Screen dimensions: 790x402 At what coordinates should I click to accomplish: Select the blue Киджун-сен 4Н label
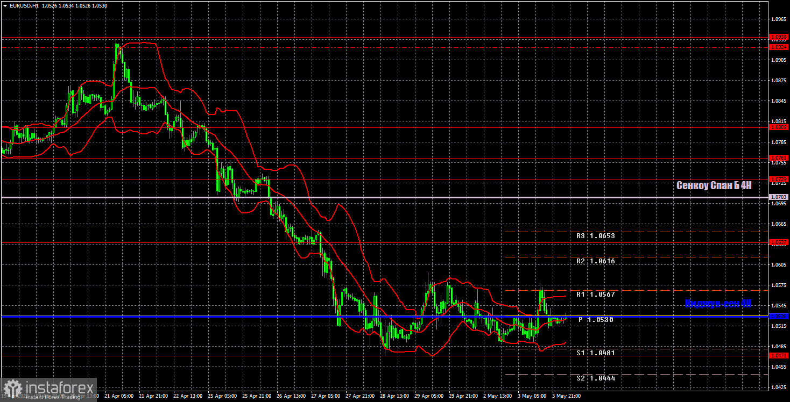tap(718, 304)
